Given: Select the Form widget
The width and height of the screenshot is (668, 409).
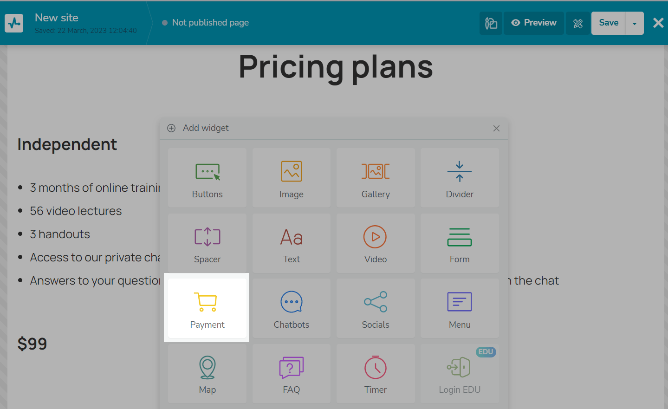Looking at the screenshot, I should 460,243.
